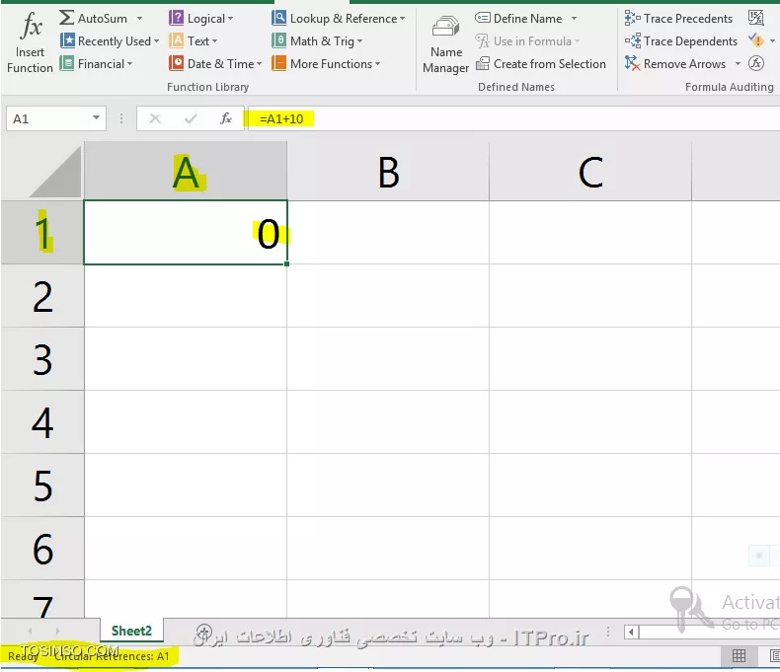Click Trace Dependents
Viewport: 780px width, 672px height.
pos(681,41)
